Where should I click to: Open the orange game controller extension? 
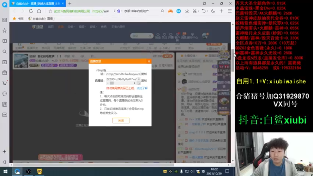pyautogui.click(x=170, y=11)
